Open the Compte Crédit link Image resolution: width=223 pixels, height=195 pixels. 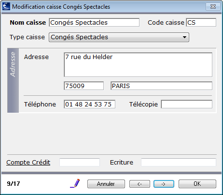[28, 163]
